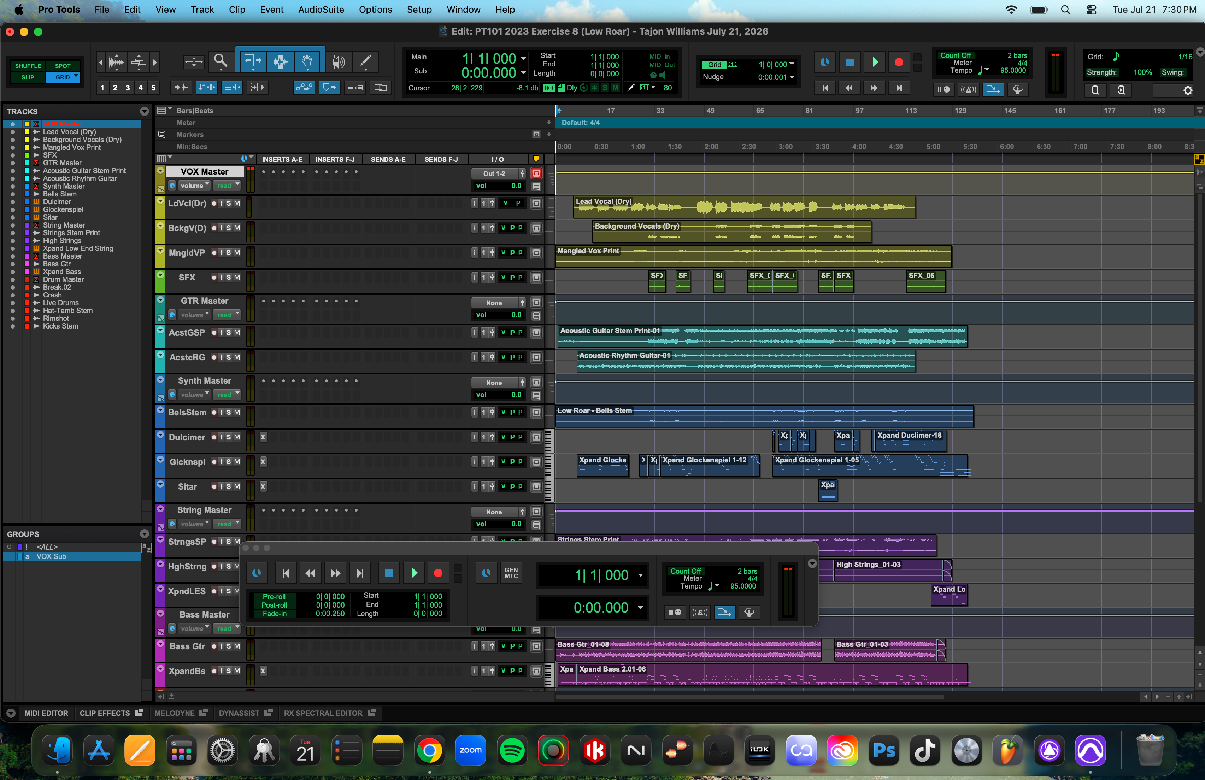Record-enable the Dulcimer track

point(214,437)
